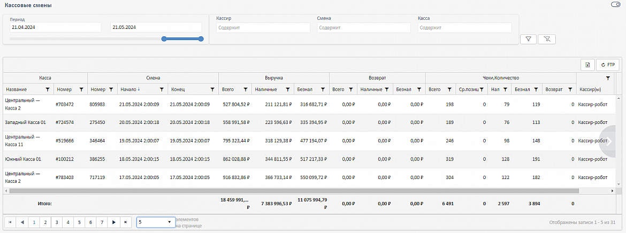Open page 5 in pager
This screenshot has width=626, height=233.
pos(79,222)
